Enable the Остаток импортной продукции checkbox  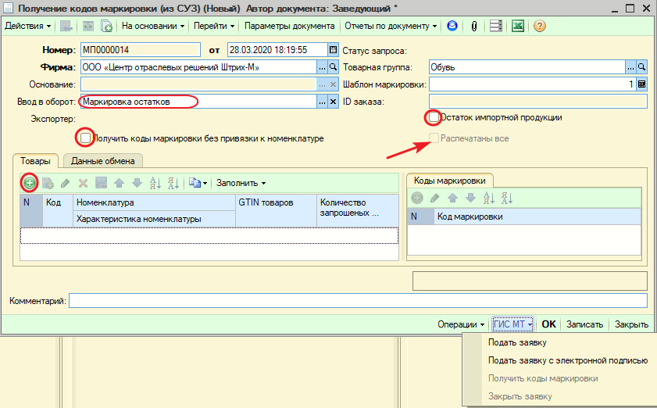click(x=433, y=118)
